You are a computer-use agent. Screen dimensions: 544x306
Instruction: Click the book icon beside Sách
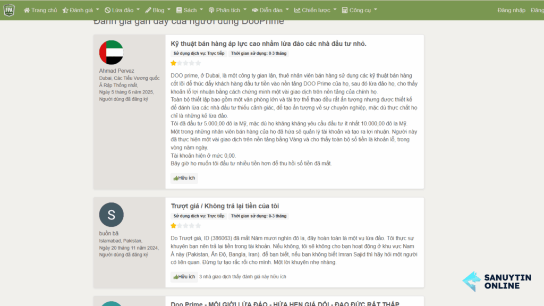[179, 11]
